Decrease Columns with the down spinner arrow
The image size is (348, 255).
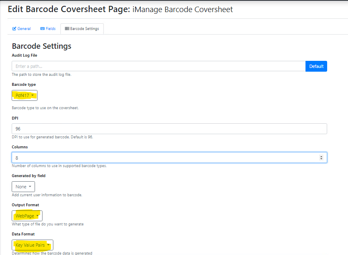[321, 159]
